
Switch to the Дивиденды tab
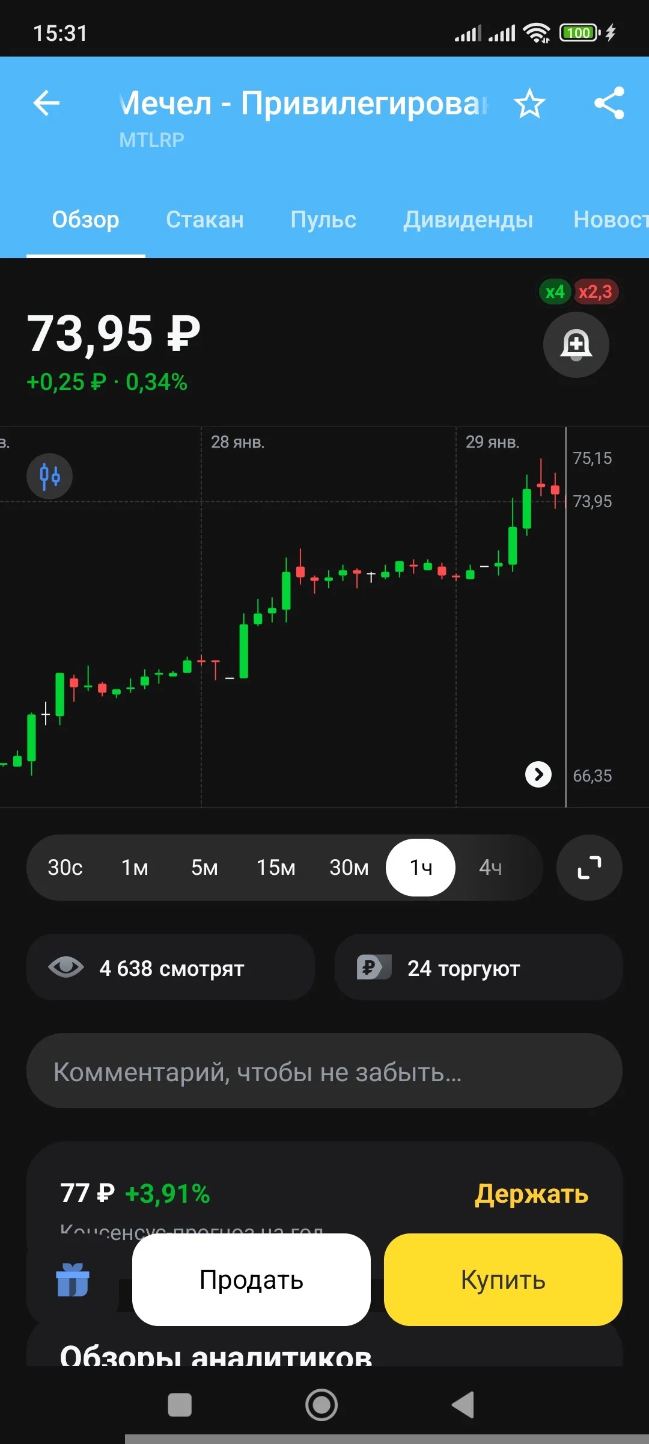pos(468,220)
